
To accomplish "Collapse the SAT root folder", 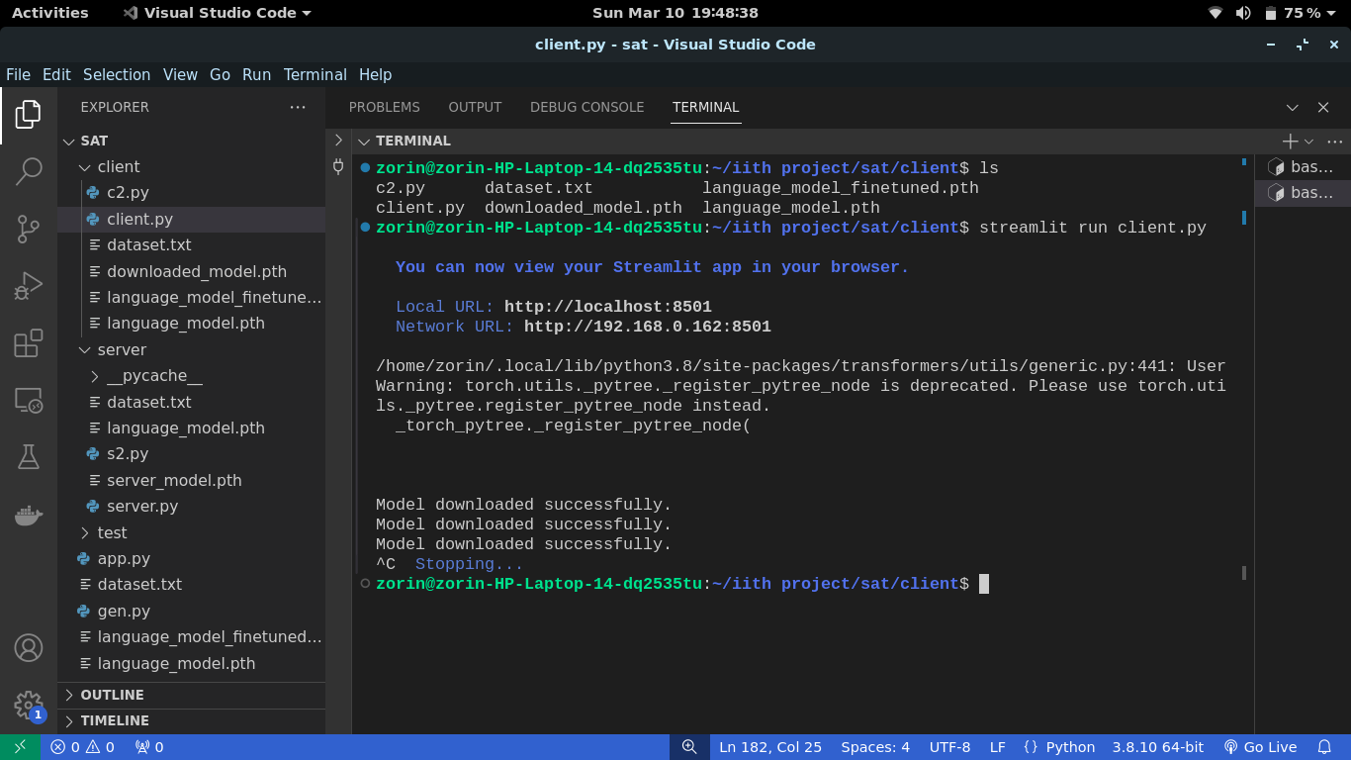I will click(x=191, y=141).
